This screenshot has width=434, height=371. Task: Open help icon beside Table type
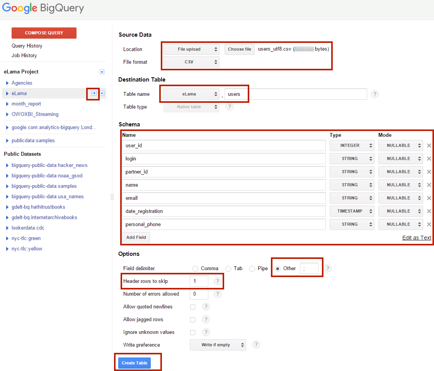click(x=230, y=107)
